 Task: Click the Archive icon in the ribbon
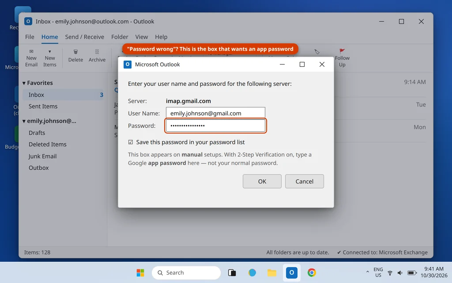[97, 52]
